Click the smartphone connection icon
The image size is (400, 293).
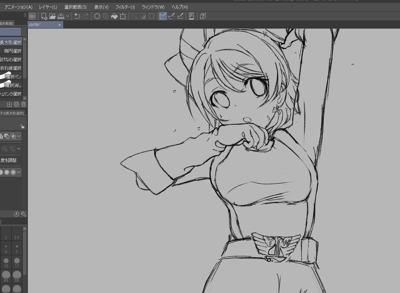click(191, 16)
